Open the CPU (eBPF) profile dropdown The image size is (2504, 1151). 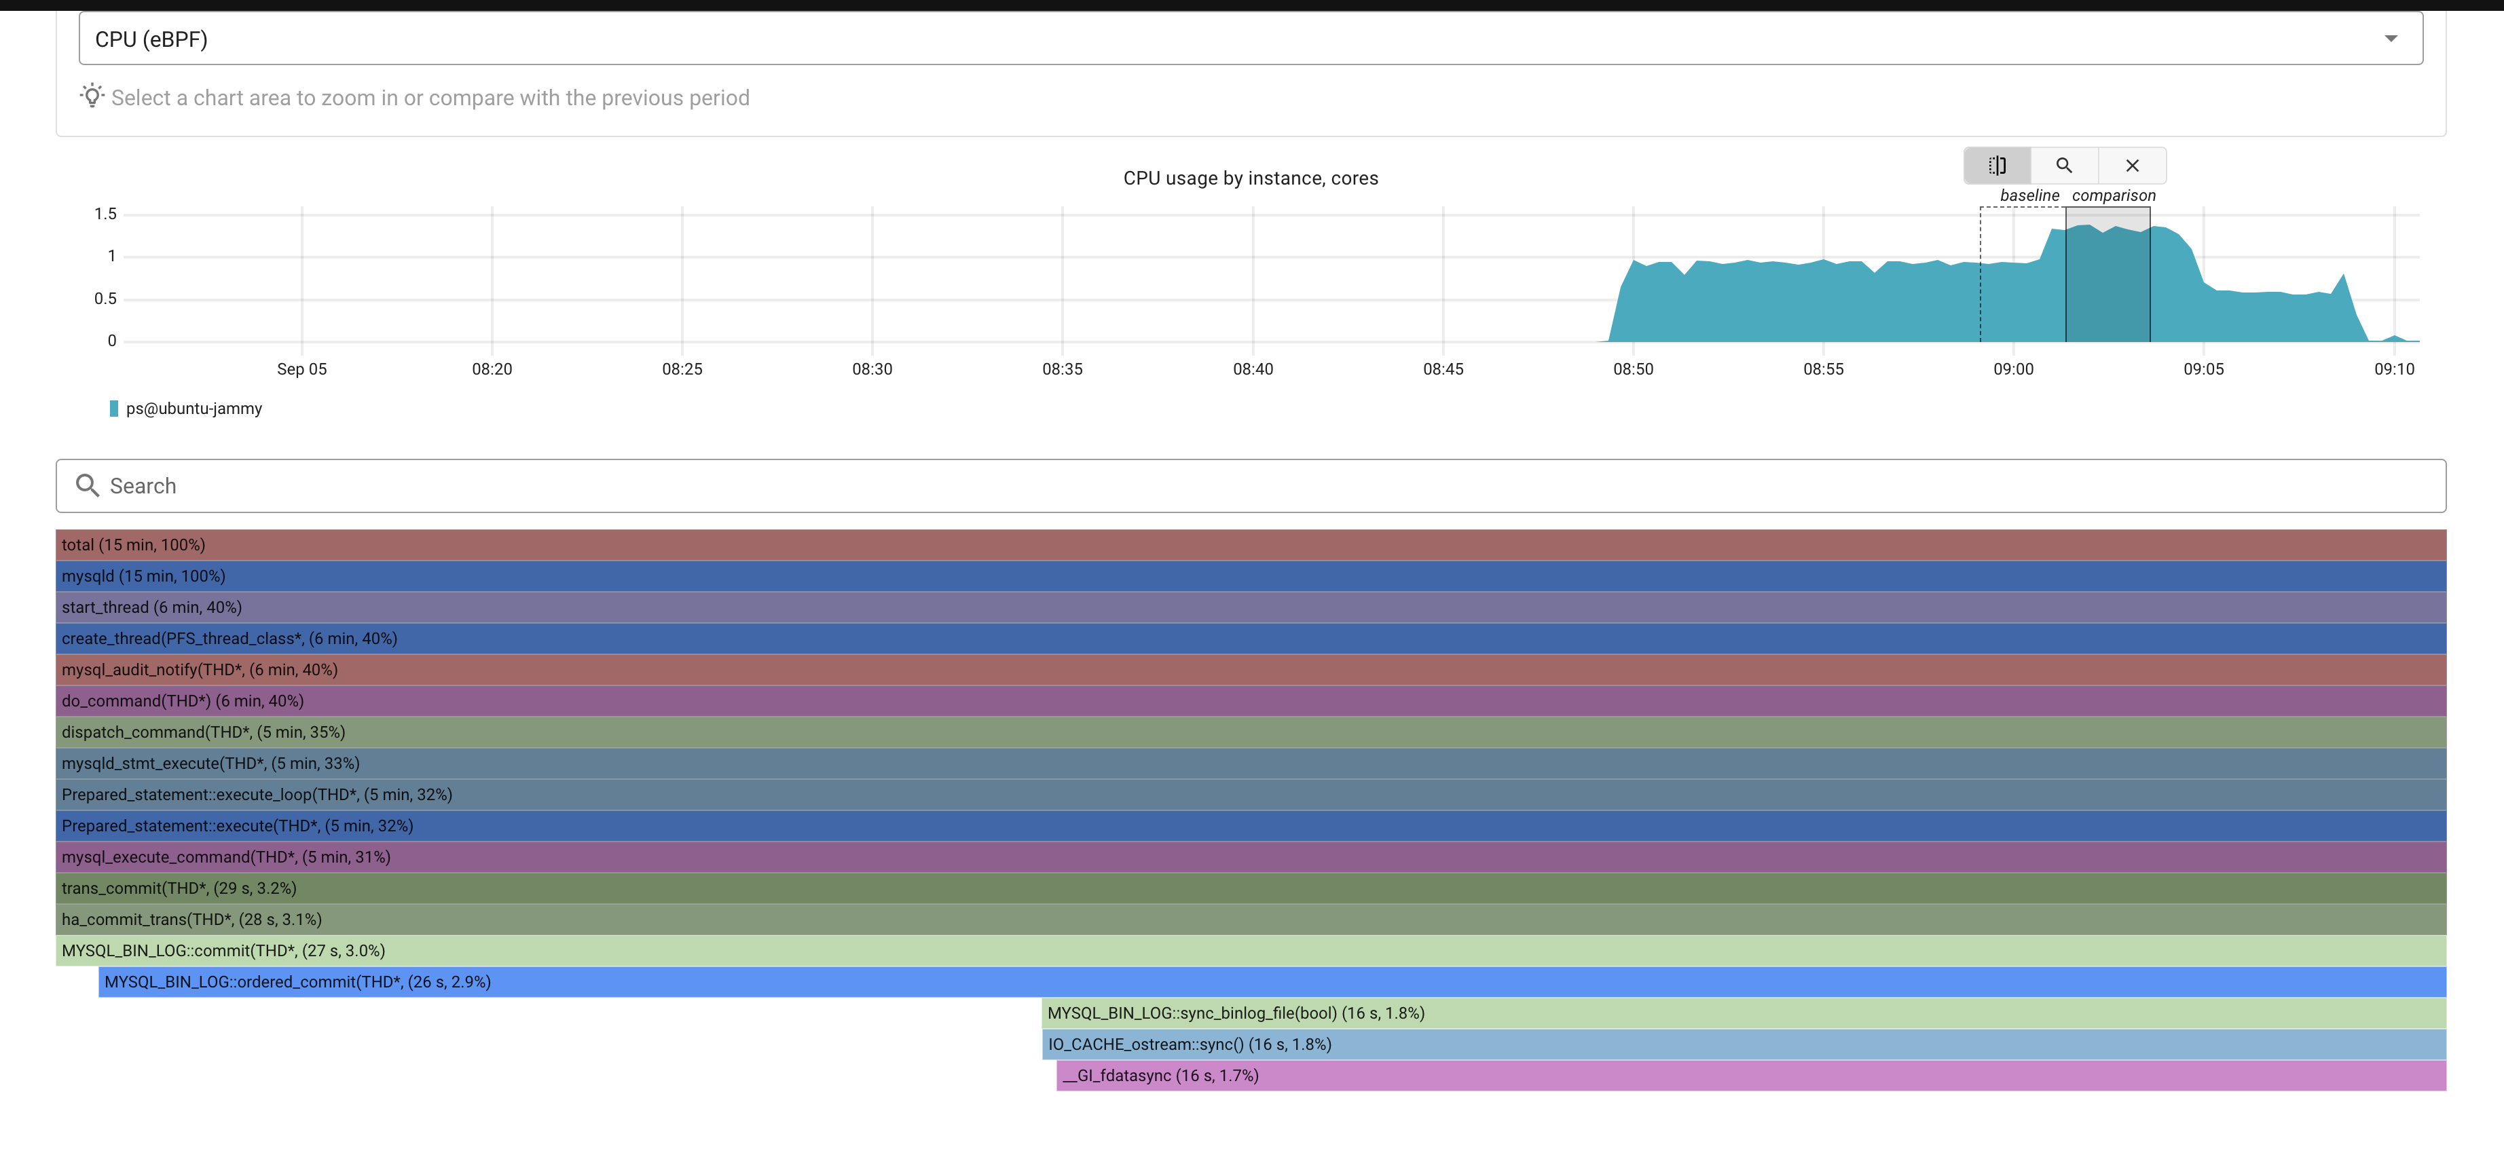click(x=1250, y=39)
